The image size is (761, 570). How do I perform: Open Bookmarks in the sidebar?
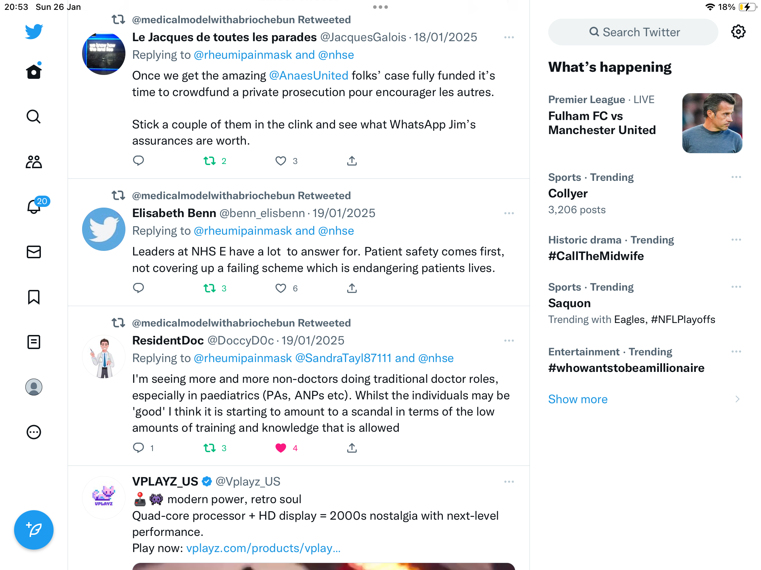point(34,297)
